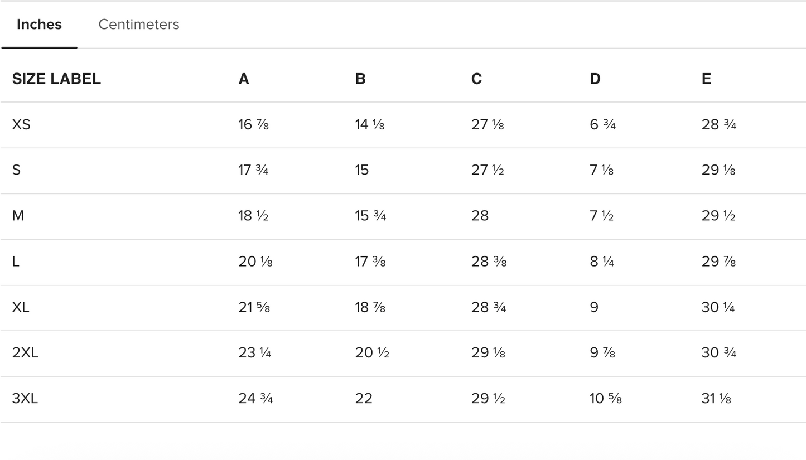This screenshot has width=806, height=460.
Task: Switch to the Centimeters tab
Action: (138, 25)
